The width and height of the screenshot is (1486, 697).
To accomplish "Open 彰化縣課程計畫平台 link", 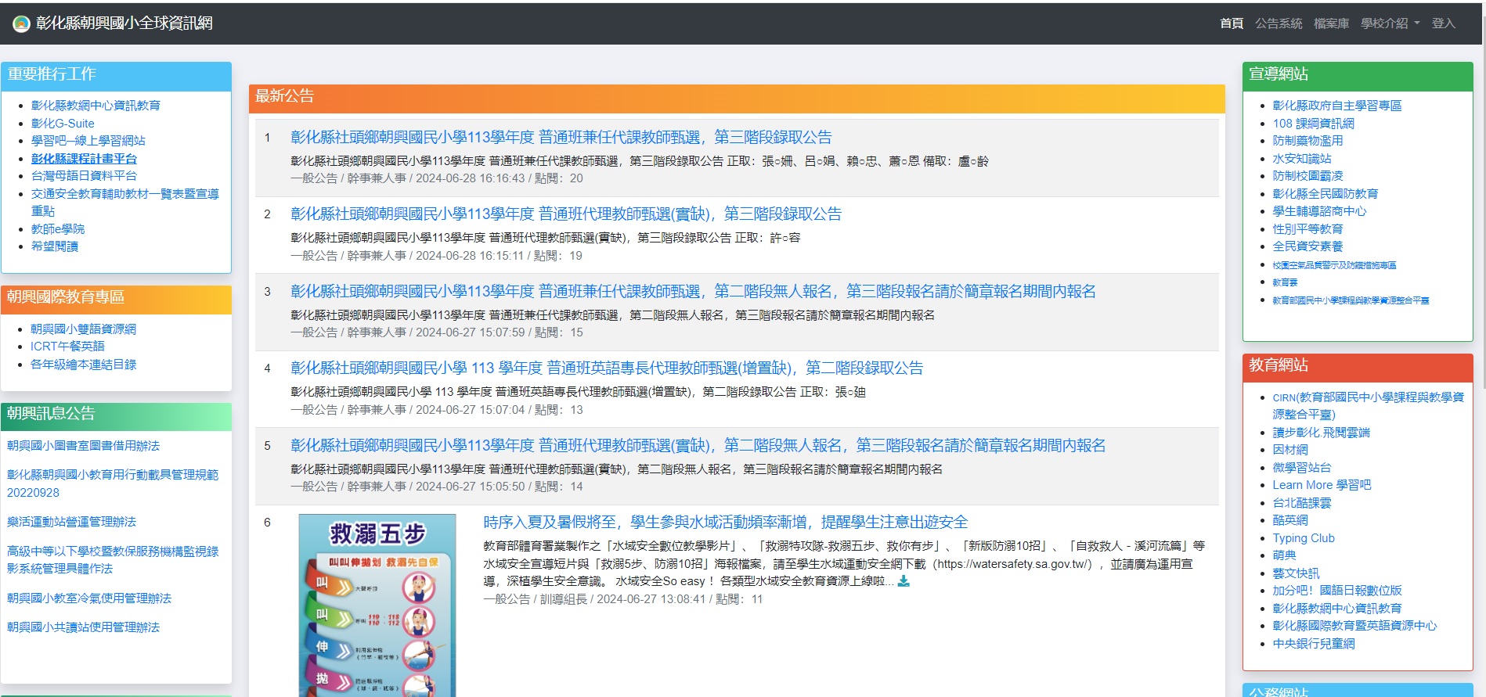I will click(x=84, y=159).
